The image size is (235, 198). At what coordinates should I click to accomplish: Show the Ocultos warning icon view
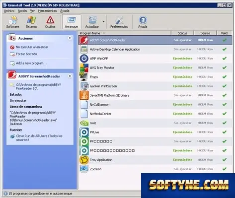[50, 22]
